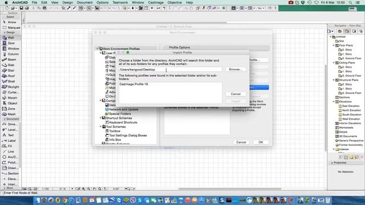Open North Elevation in Navigator

coord(351,110)
